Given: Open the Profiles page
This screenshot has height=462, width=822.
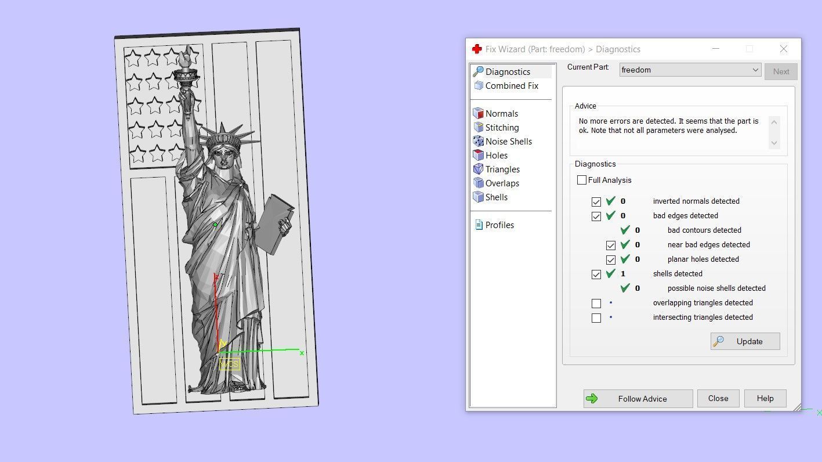Looking at the screenshot, I should coord(499,225).
